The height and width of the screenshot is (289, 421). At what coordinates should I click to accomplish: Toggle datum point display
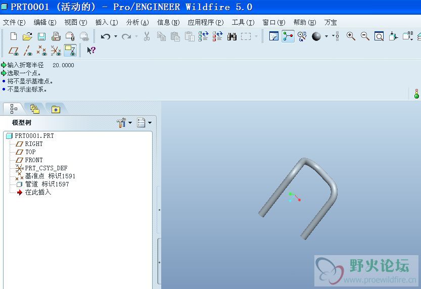42,51
